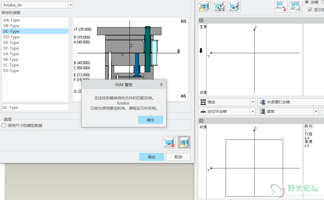Close the EMX 警告 dialog with X
Image resolution: width=324 pixels, height=200 pixels.
(x=161, y=84)
